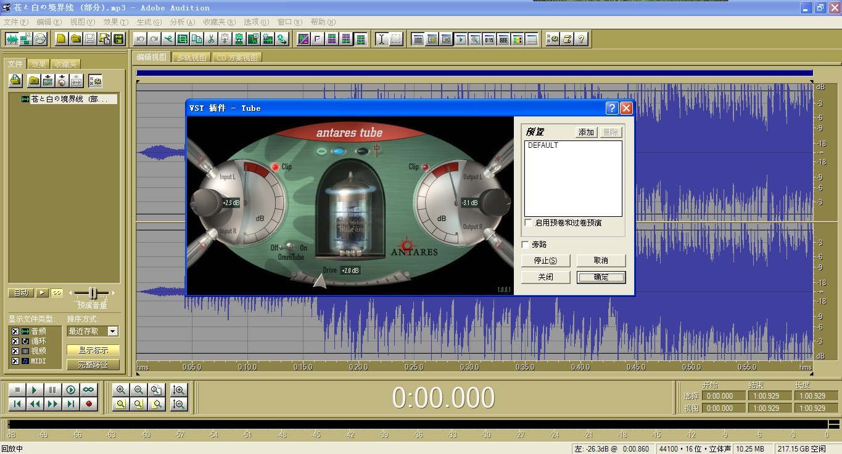Open the help question mark toolbar icon
Screen dimensions: 842x454
[581, 39]
